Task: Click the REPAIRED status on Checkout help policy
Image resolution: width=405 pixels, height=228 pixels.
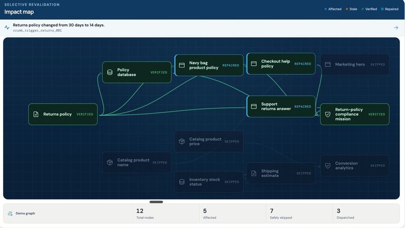Action: coord(302,63)
